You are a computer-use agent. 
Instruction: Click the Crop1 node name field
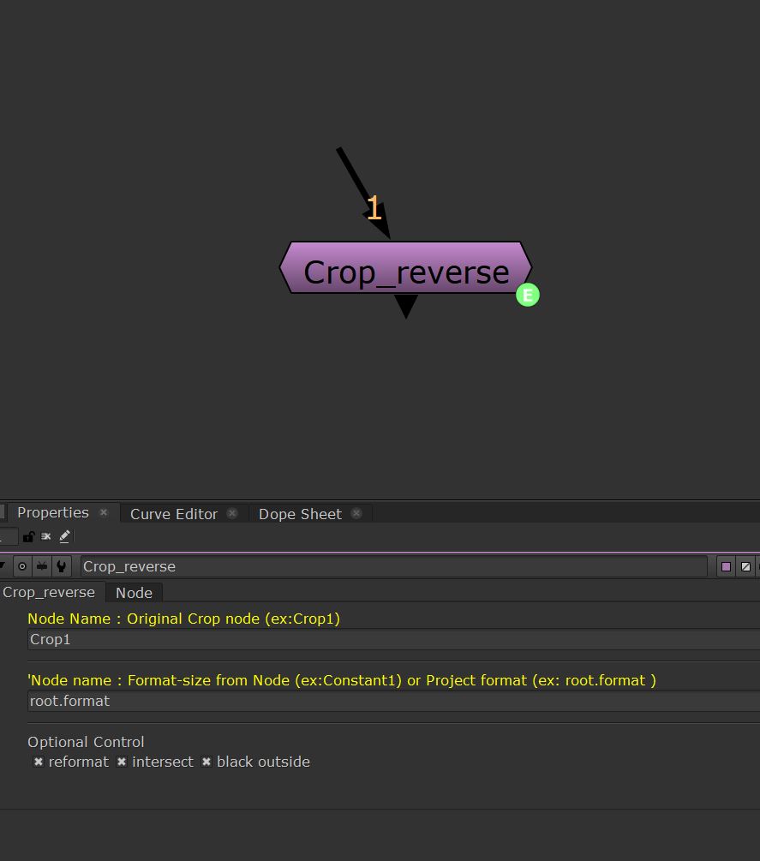386,639
